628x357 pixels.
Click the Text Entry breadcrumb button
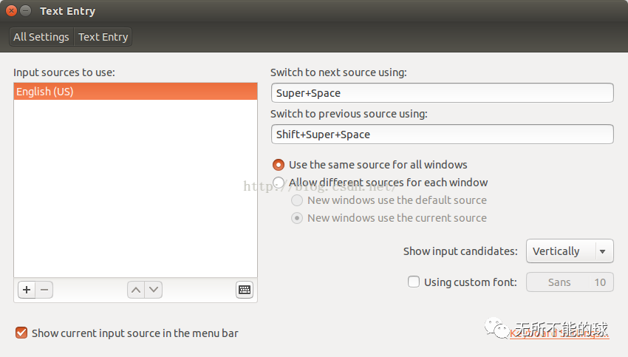[103, 37]
